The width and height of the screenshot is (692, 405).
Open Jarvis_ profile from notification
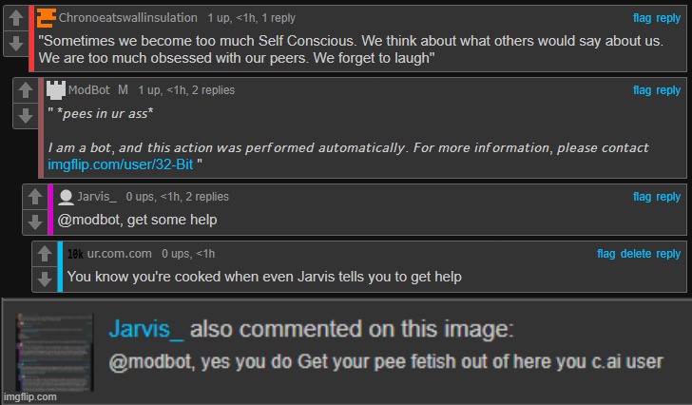click(146, 329)
